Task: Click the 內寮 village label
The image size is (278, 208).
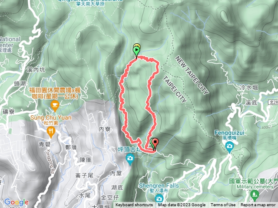Action: coord(105,129)
